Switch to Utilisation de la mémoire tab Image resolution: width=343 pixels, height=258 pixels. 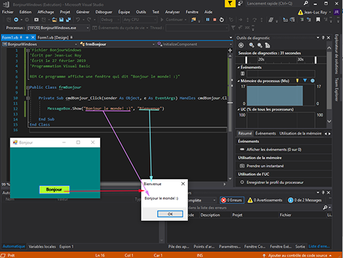(x=300, y=133)
